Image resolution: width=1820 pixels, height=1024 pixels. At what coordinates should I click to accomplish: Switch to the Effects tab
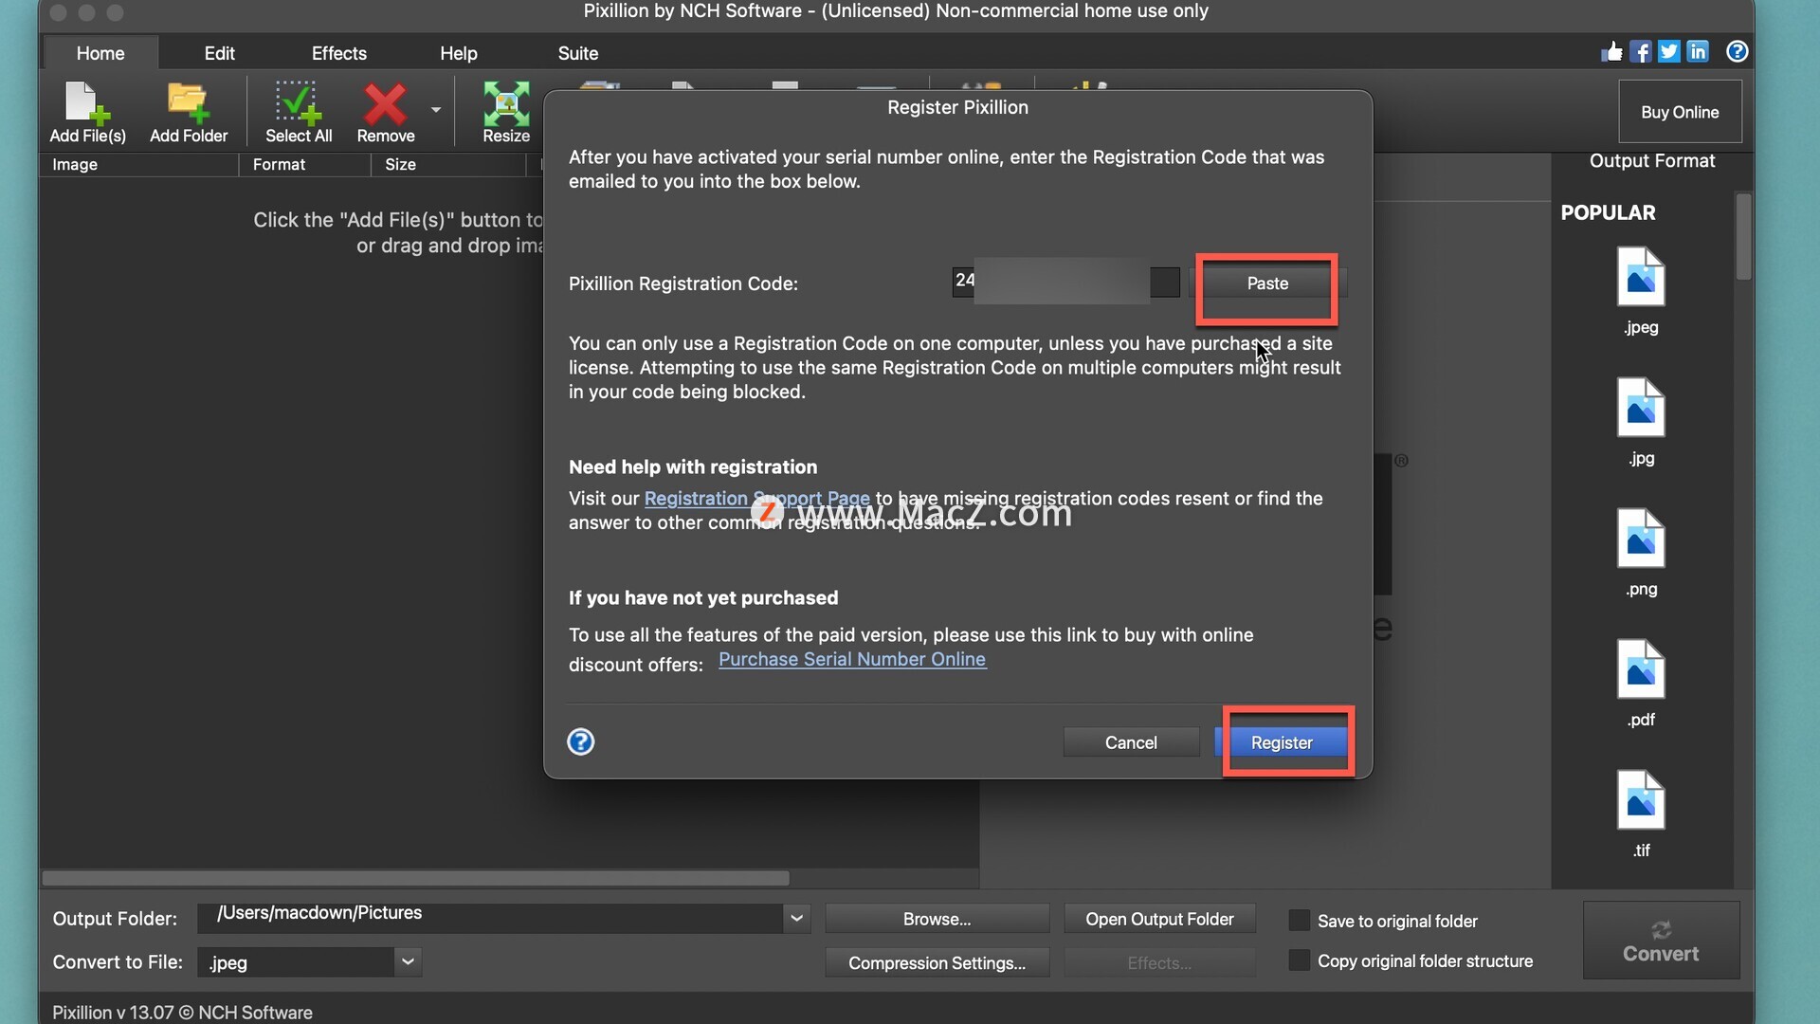338,53
